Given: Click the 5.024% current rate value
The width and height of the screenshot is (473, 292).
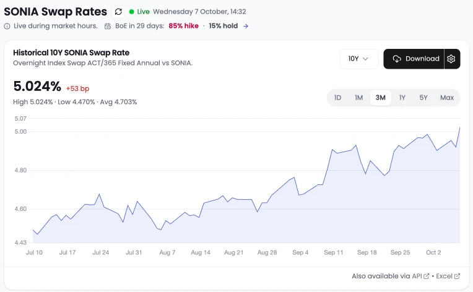Looking at the screenshot, I should click(x=37, y=87).
